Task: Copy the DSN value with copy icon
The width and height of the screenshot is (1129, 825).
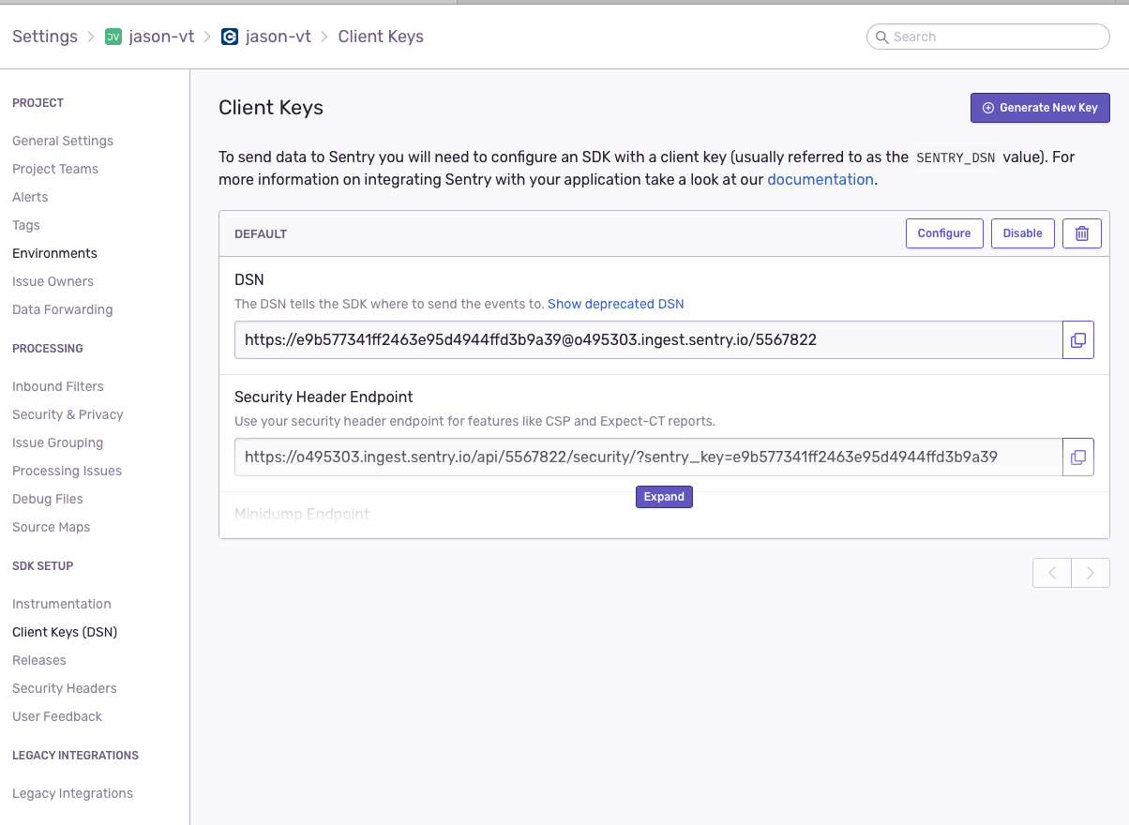Action: click(1078, 339)
